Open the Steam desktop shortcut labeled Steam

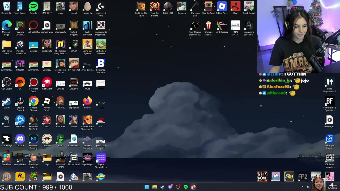coord(7,103)
